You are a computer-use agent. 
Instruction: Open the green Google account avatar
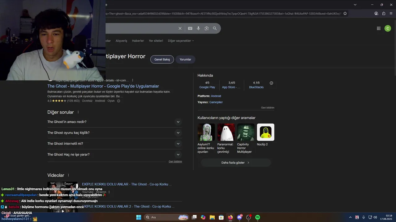point(388,28)
